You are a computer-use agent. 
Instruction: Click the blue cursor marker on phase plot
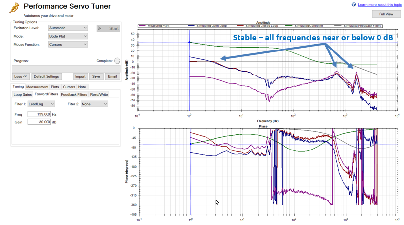[190, 144]
